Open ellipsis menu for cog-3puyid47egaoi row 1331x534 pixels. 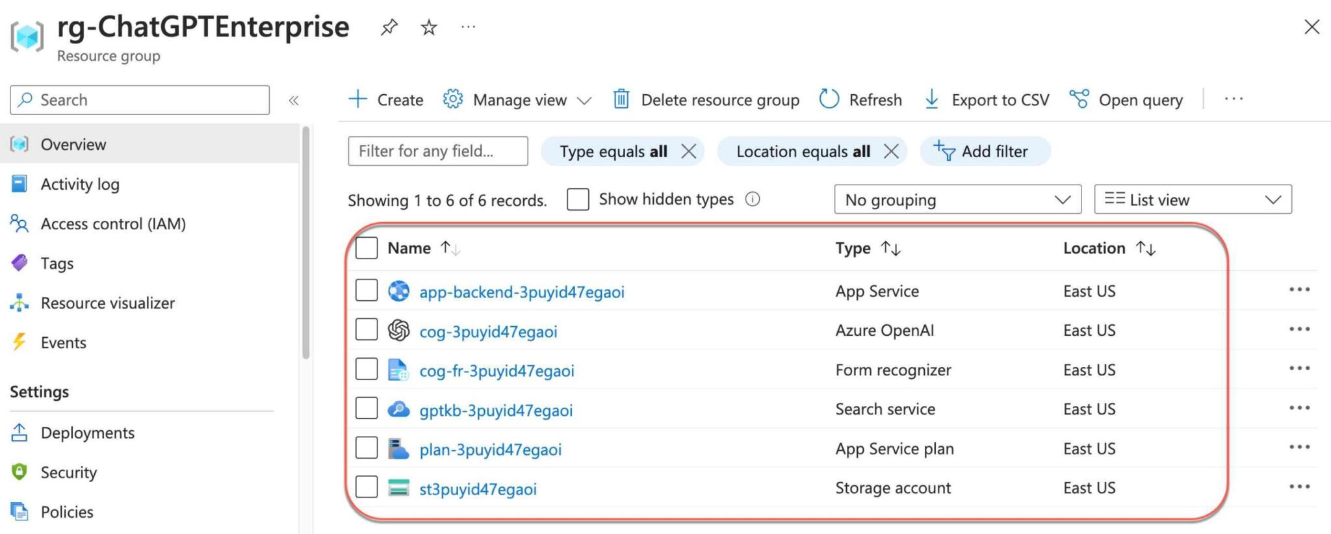[1299, 329]
